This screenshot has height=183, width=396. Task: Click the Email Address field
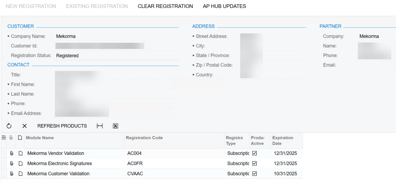(x=116, y=113)
